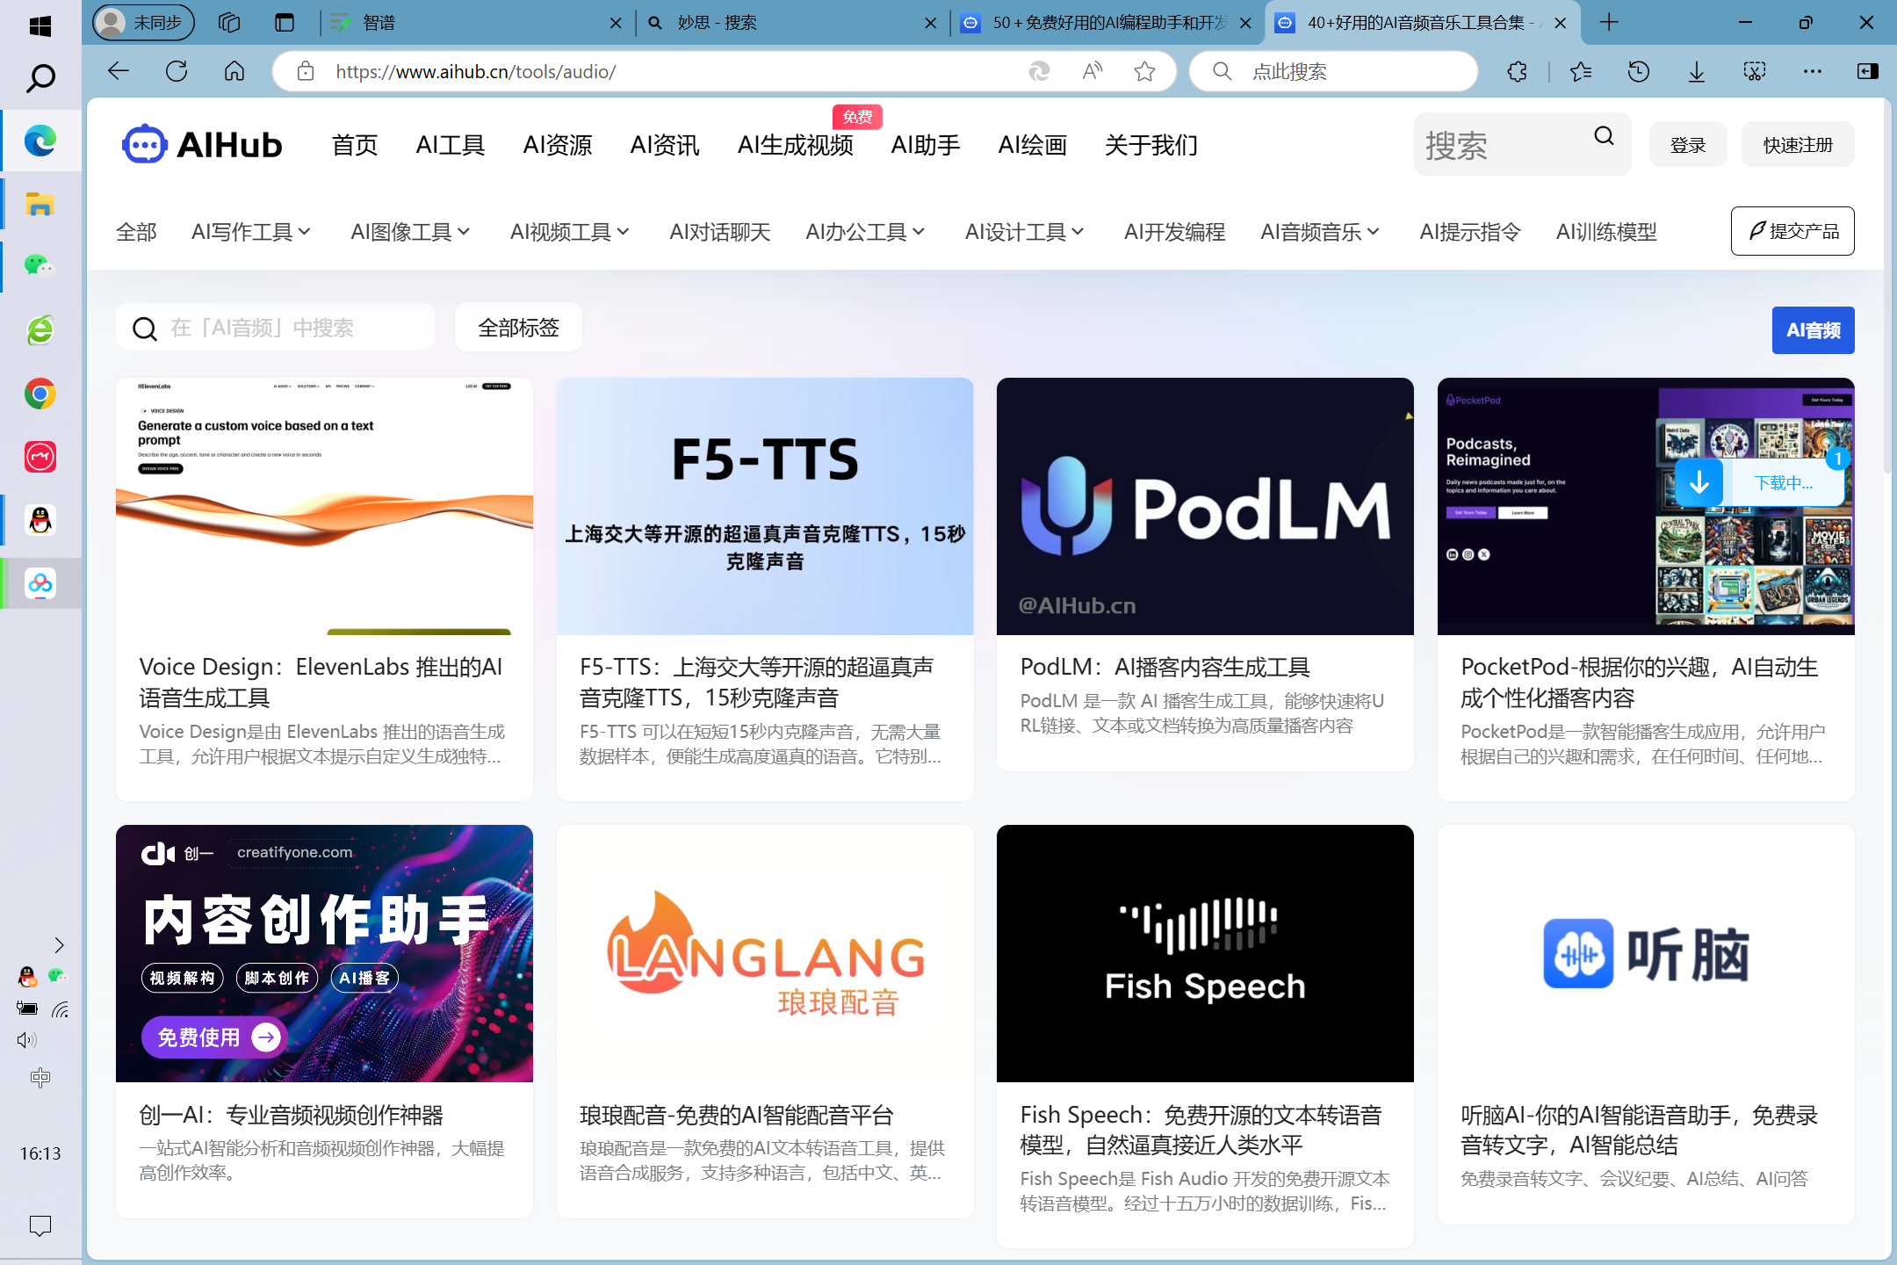Viewport: 1897px width, 1265px height.
Task: Refresh the current page
Action: [x=177, y=71]
